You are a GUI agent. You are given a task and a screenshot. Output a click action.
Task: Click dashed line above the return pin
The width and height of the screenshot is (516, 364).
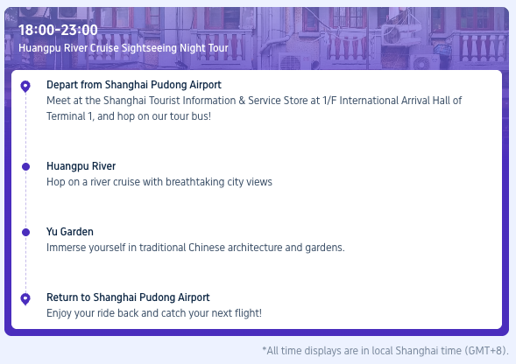click(25, 265)
